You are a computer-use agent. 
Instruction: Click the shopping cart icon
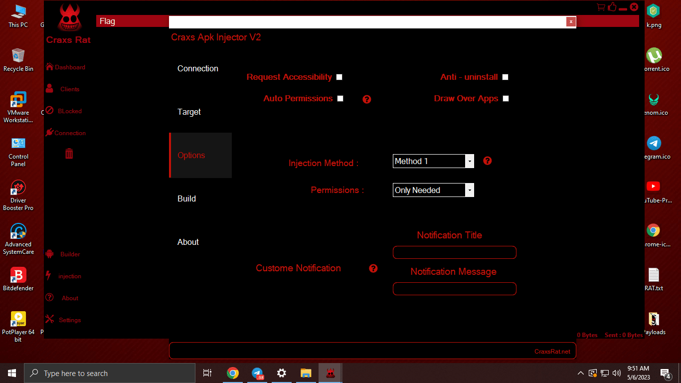(601, 6)
